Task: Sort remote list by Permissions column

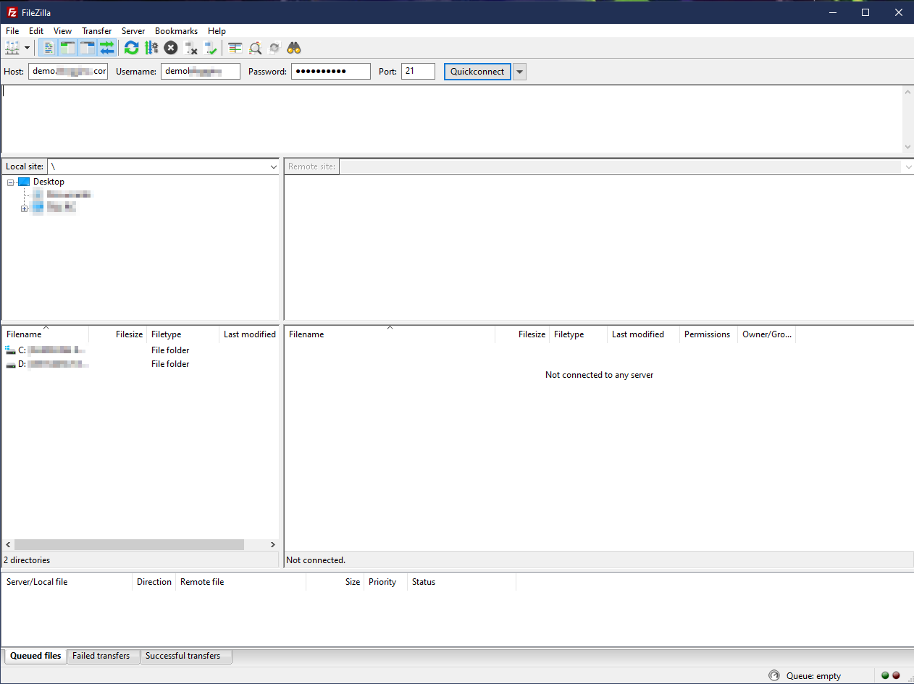Action: (x=708, y=334)
